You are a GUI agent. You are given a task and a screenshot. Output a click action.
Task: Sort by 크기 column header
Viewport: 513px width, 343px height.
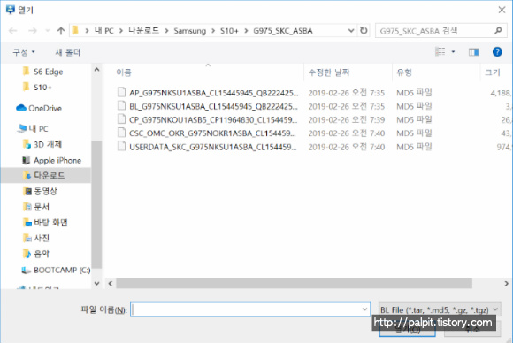493,72
